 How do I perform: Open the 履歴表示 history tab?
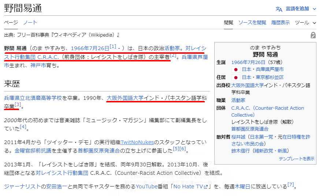(x=280, y=22)
